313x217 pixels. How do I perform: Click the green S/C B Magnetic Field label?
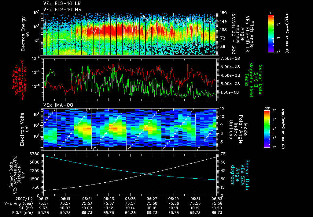253,80
